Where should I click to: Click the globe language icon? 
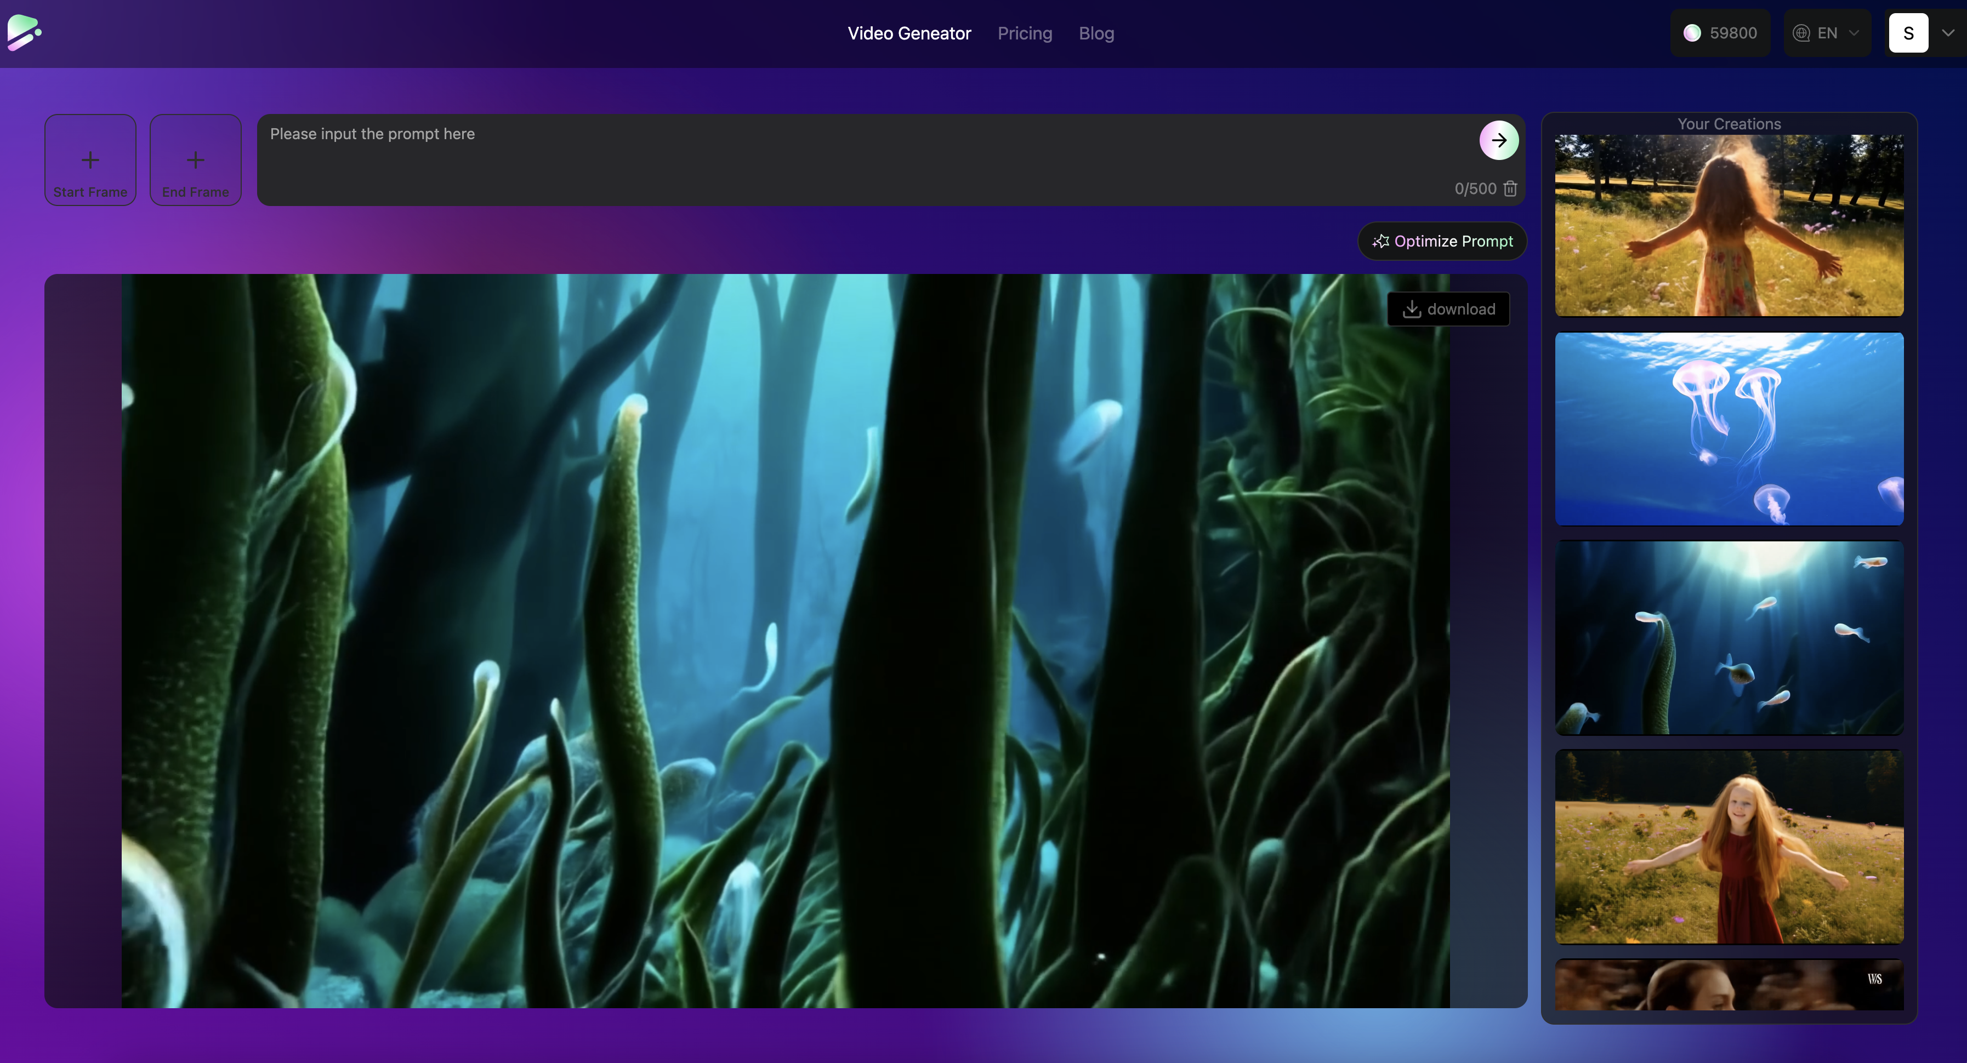point(1801,33)
